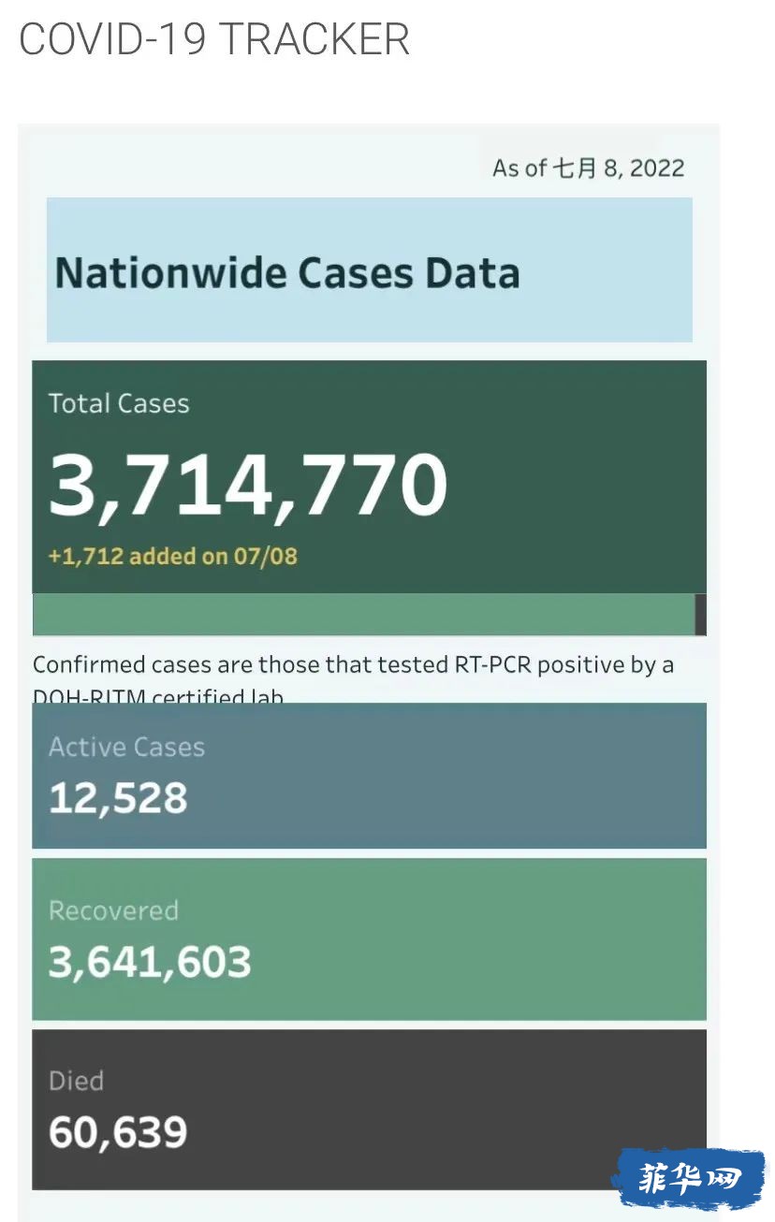Click the dark segment at bar's right end
Screen dimensions: 775x1222
701,615
